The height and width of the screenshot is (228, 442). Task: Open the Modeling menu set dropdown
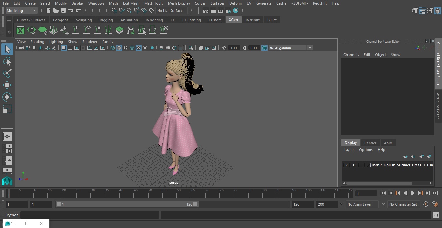pyautogui.click(x=21, y=11)
